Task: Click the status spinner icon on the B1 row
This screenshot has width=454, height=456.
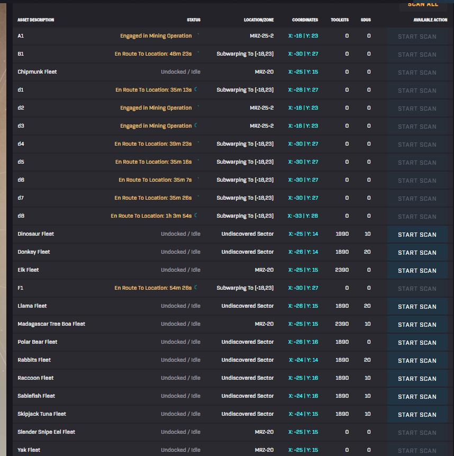Action: 198,52
